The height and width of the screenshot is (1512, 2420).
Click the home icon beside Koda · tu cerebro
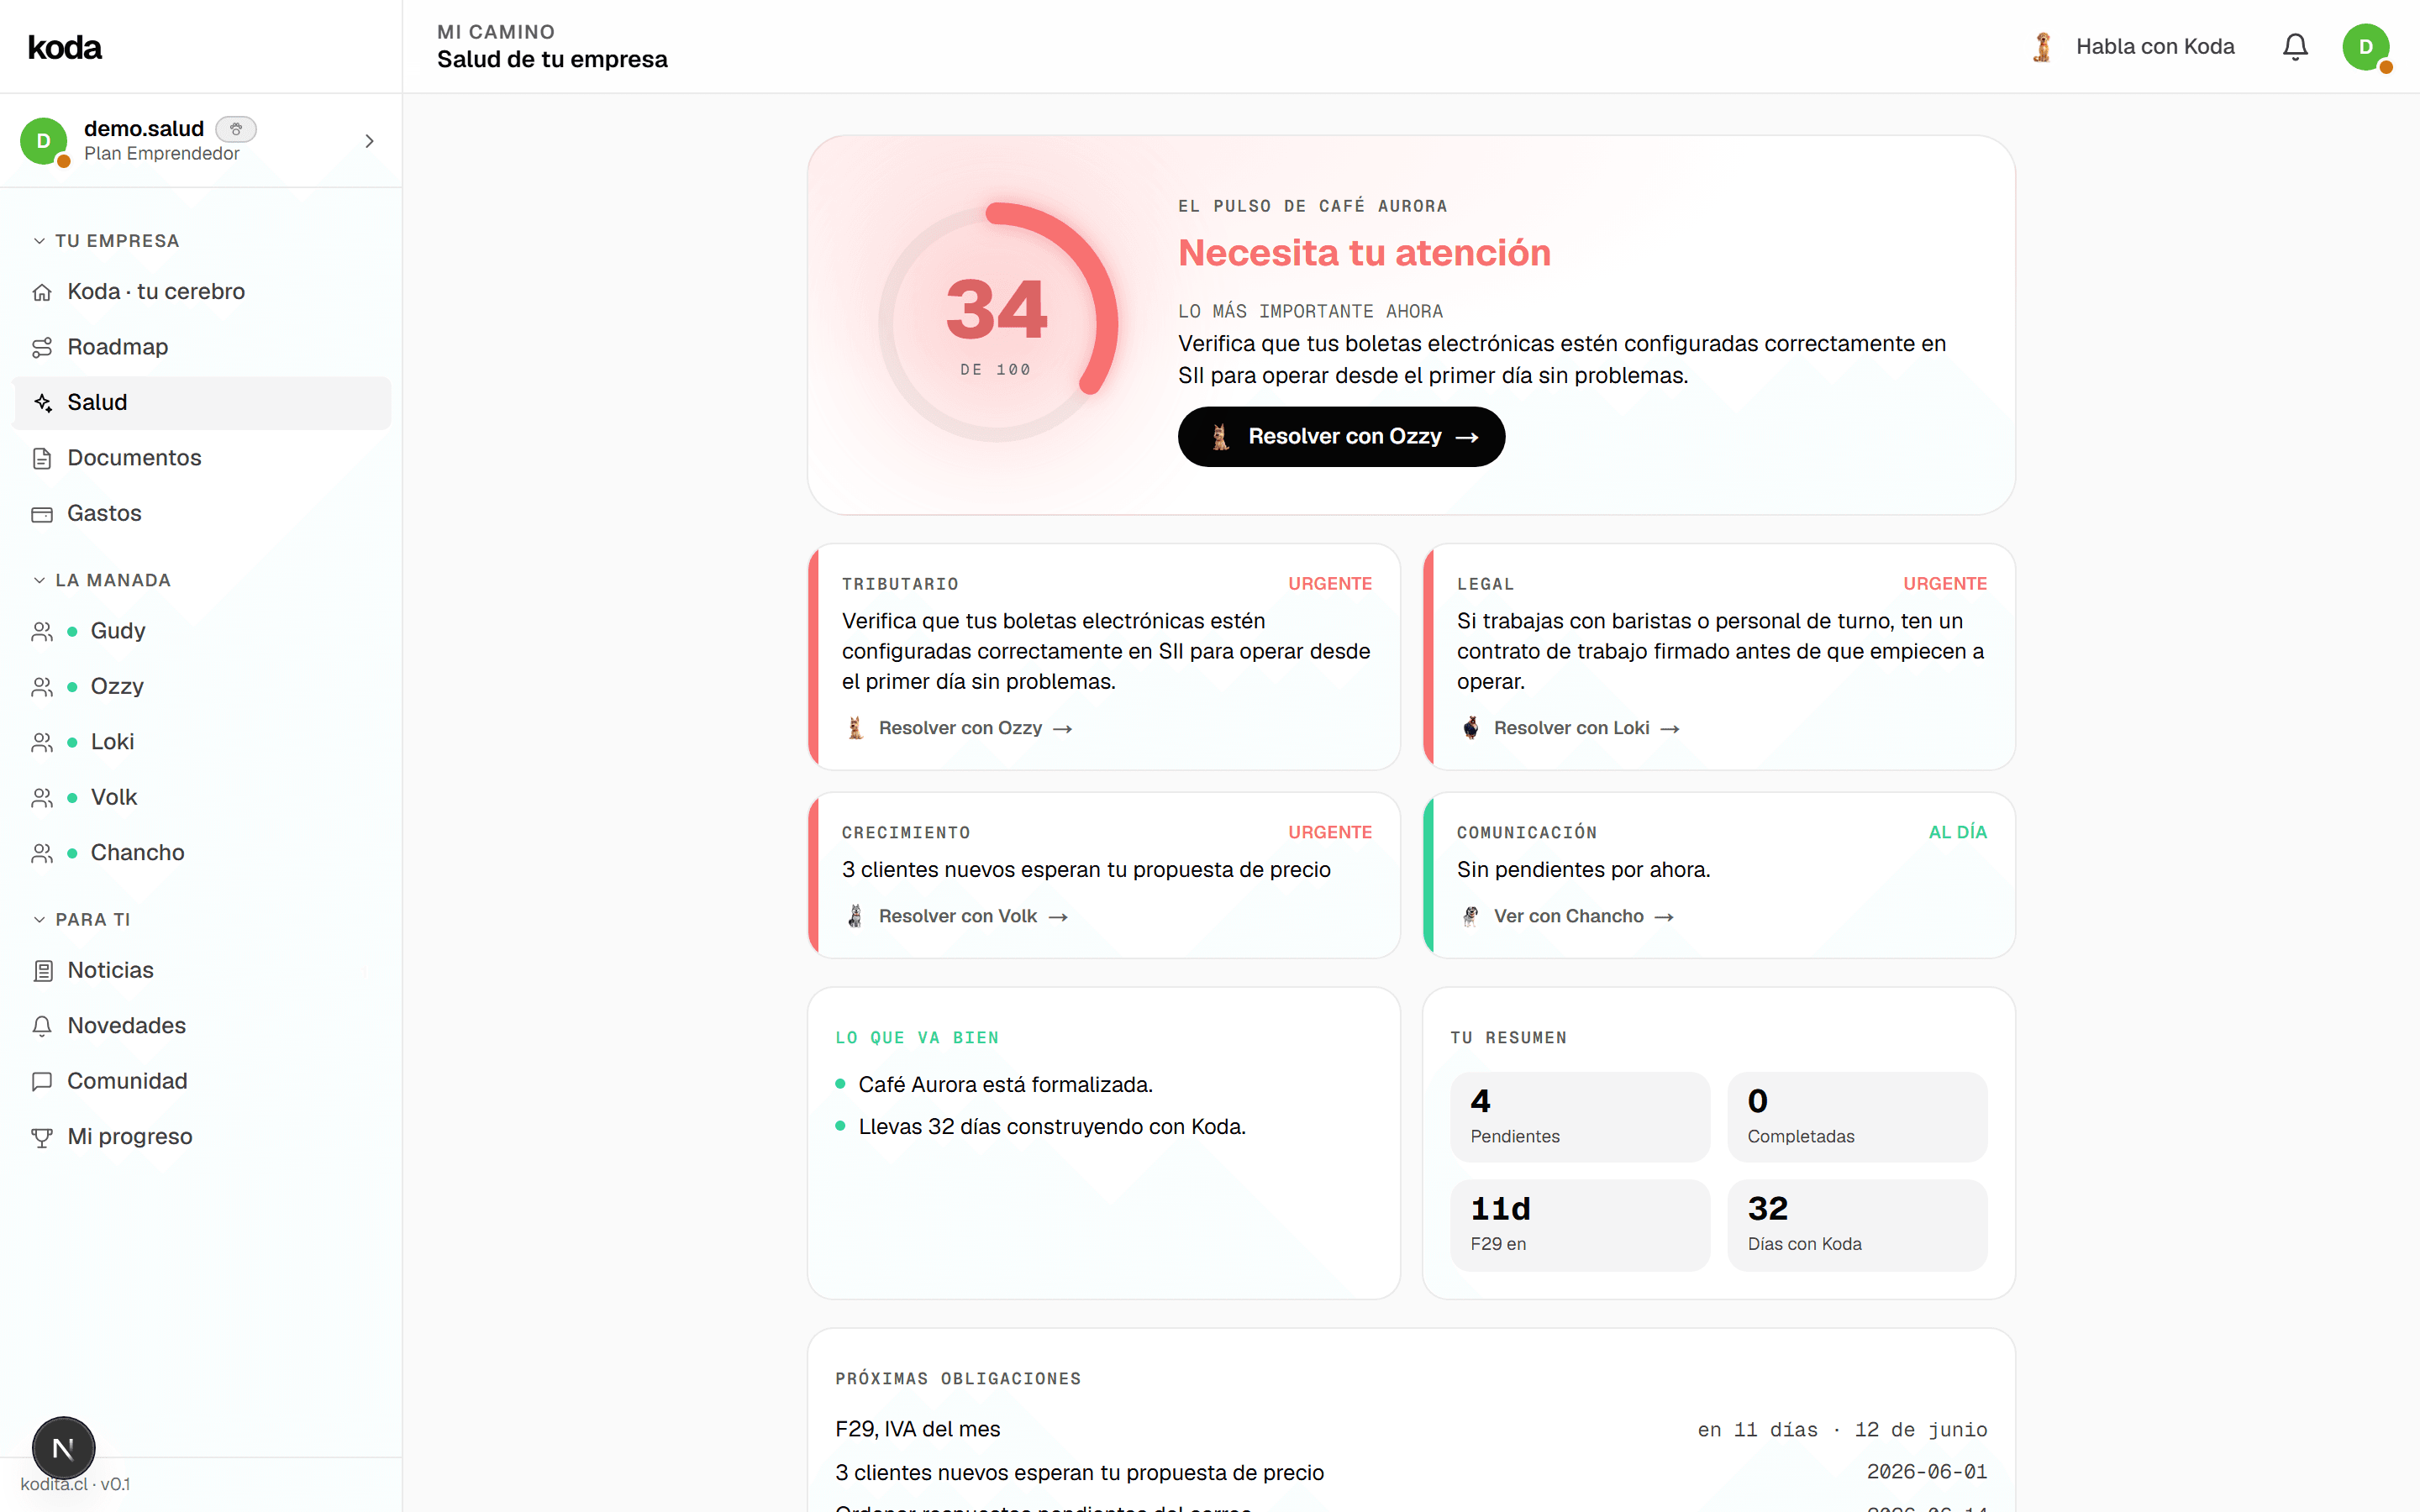coord(42,292)
